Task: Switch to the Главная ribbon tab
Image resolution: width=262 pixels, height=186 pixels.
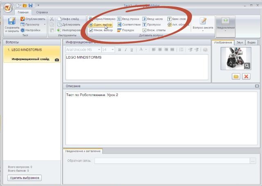Action: (23, 12)
